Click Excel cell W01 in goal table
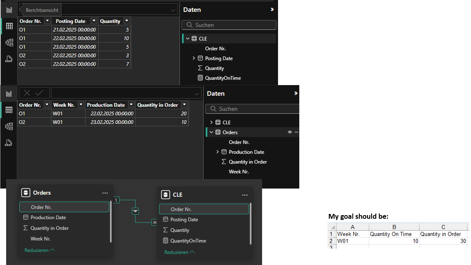This screenshot has width=471, height=265. tap(353, 241)
